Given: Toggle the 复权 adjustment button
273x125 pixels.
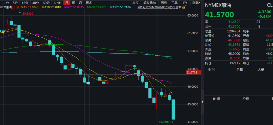Looking at the screenshot, I should (135, 3).
